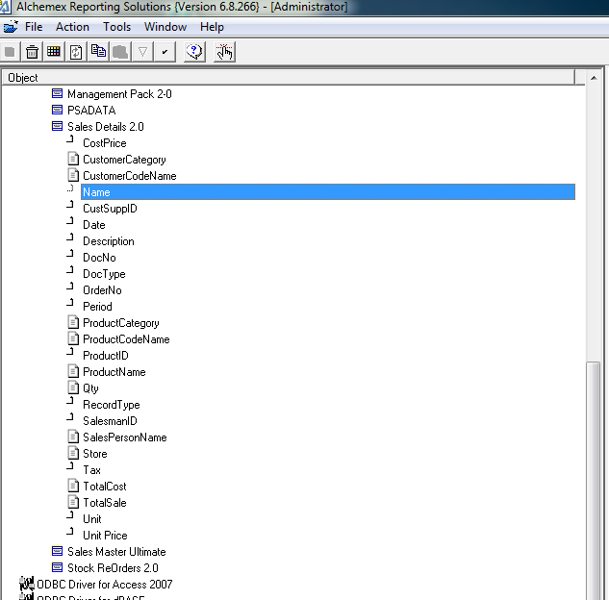Select Stock ReOrders 2.0 container
This screenshot has height=600, width=609.
[x=112, y=568]
